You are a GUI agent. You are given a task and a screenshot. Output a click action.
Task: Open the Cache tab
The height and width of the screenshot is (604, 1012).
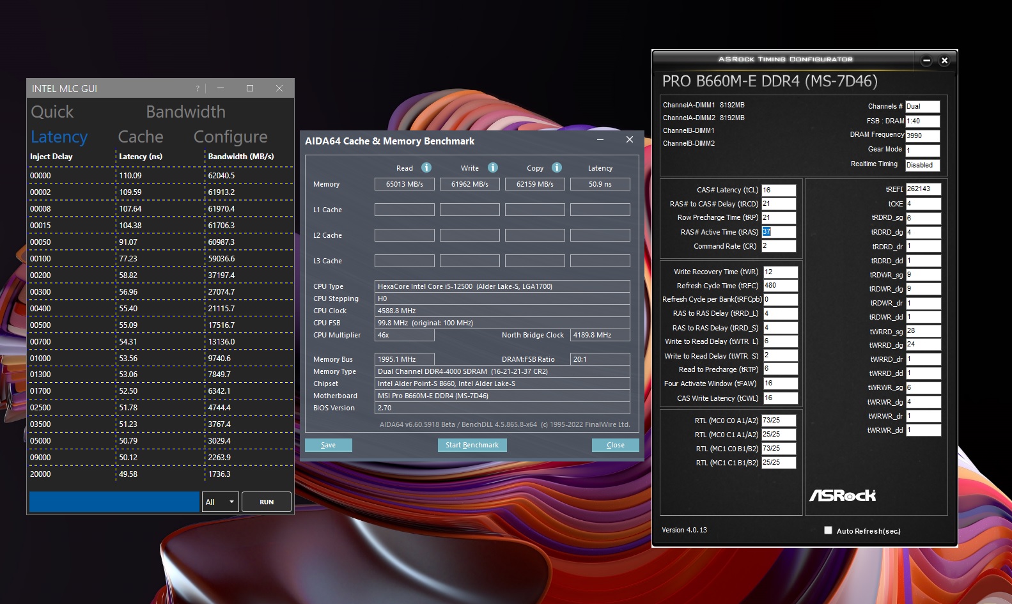coord(141,137)
